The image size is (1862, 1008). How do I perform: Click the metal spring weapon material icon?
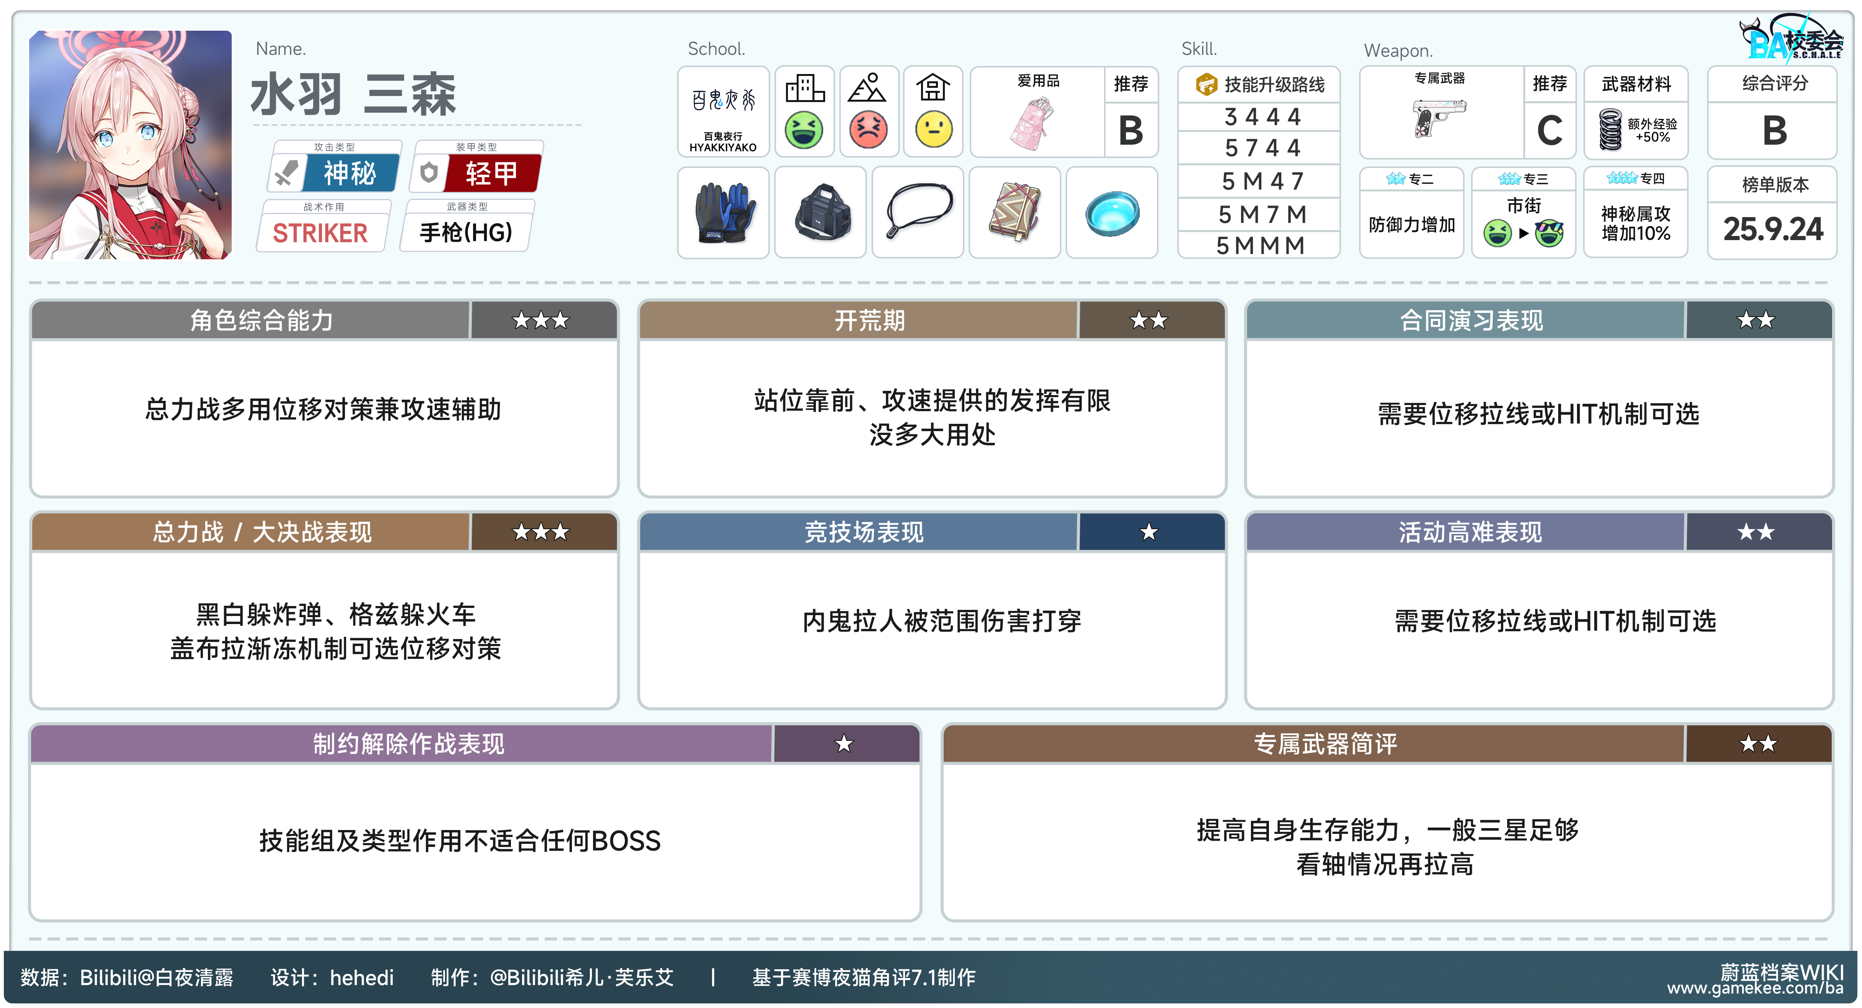click(1610, 129)
